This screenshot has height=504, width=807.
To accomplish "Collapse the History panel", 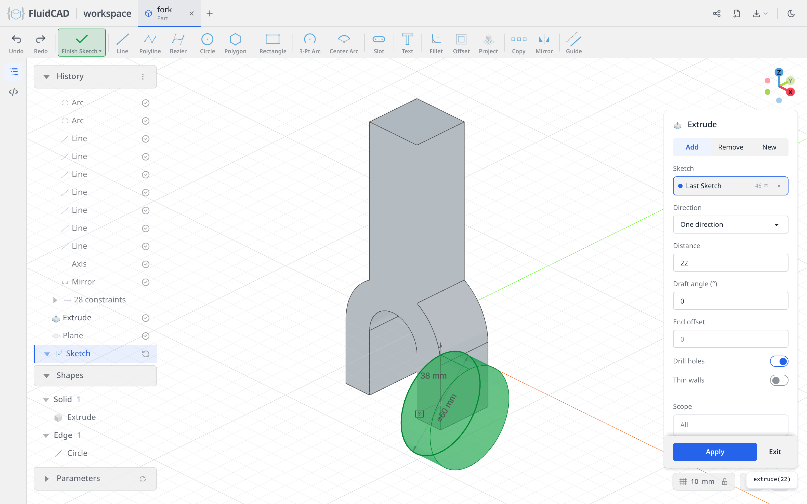I will tap(46, 77).
